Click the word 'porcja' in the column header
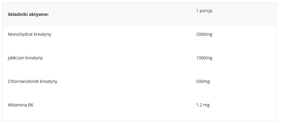 206,11
